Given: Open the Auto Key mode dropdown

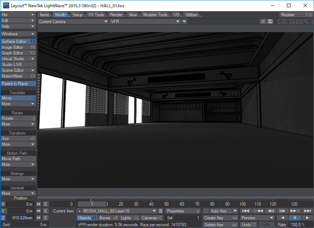Looking at the screenshot, I should click(223, 211).
